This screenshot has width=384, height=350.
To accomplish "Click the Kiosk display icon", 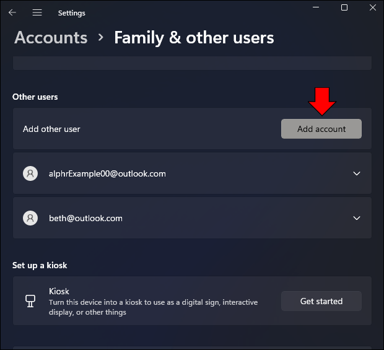I will click(30, 301).
